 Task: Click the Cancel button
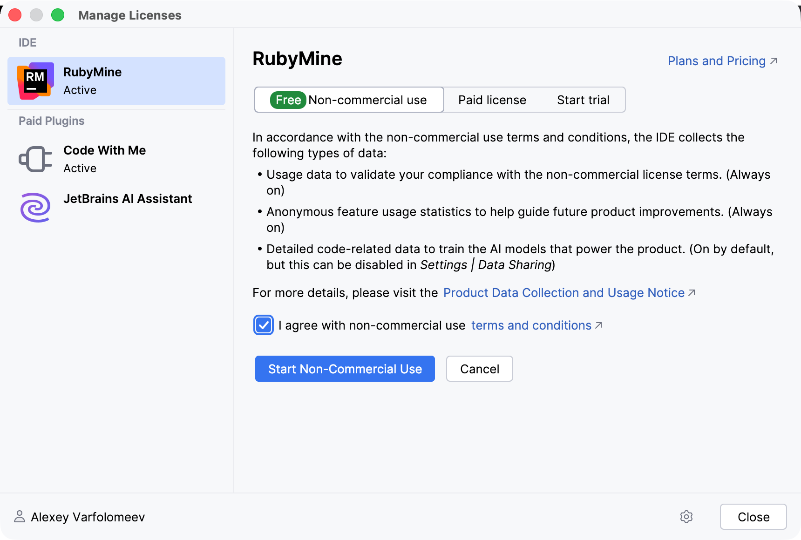pyautogui.click(x=480, y=369)
